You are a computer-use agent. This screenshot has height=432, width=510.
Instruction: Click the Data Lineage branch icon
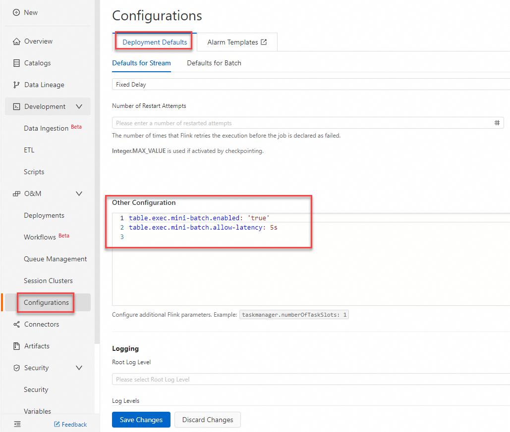(x=16, y=85)
